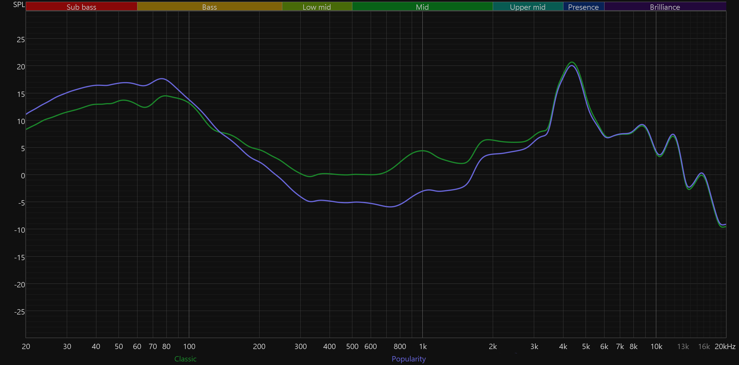
Task: Click the 25 SPL axis label
Action: click(21, 40)
